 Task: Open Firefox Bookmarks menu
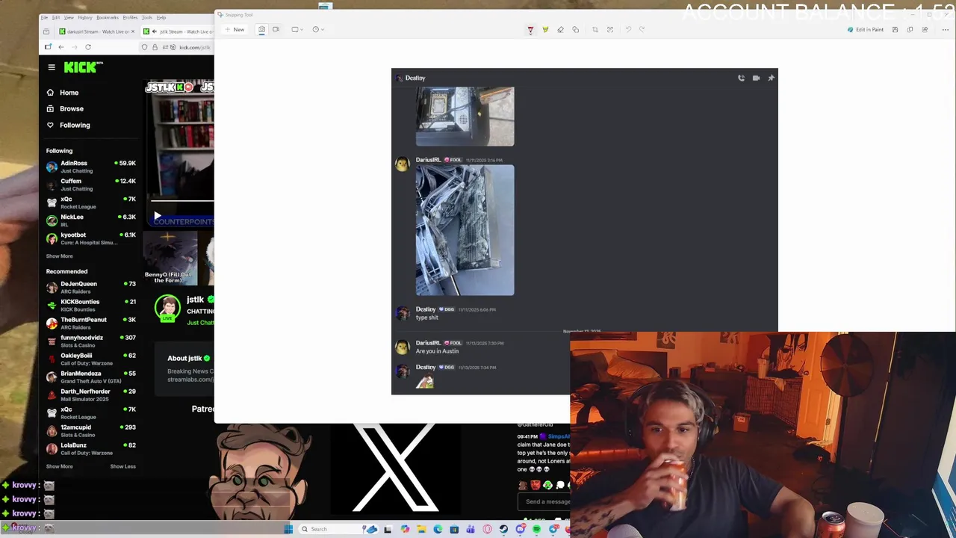[108, 17]
